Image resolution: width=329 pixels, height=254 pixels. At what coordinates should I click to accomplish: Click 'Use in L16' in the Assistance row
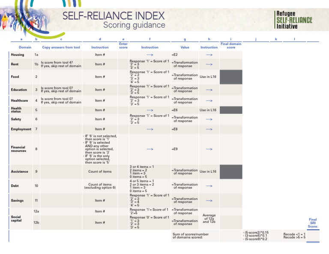[208, 171]
